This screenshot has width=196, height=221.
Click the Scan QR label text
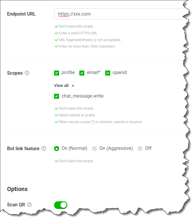coord(16,205)
